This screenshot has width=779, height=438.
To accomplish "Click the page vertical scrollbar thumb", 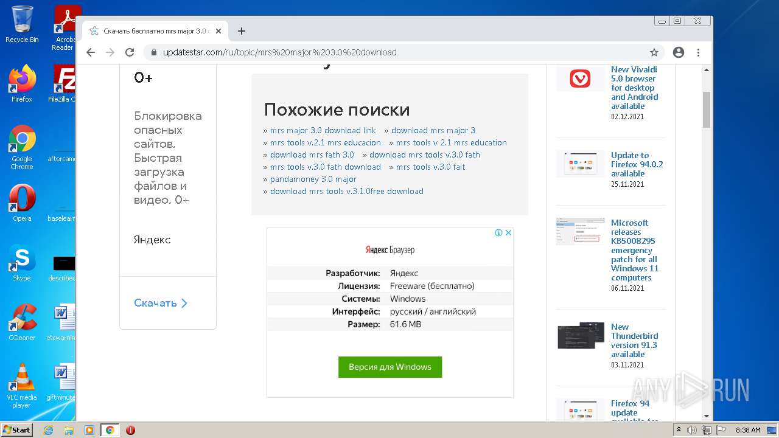I will (x=707, y=109).
